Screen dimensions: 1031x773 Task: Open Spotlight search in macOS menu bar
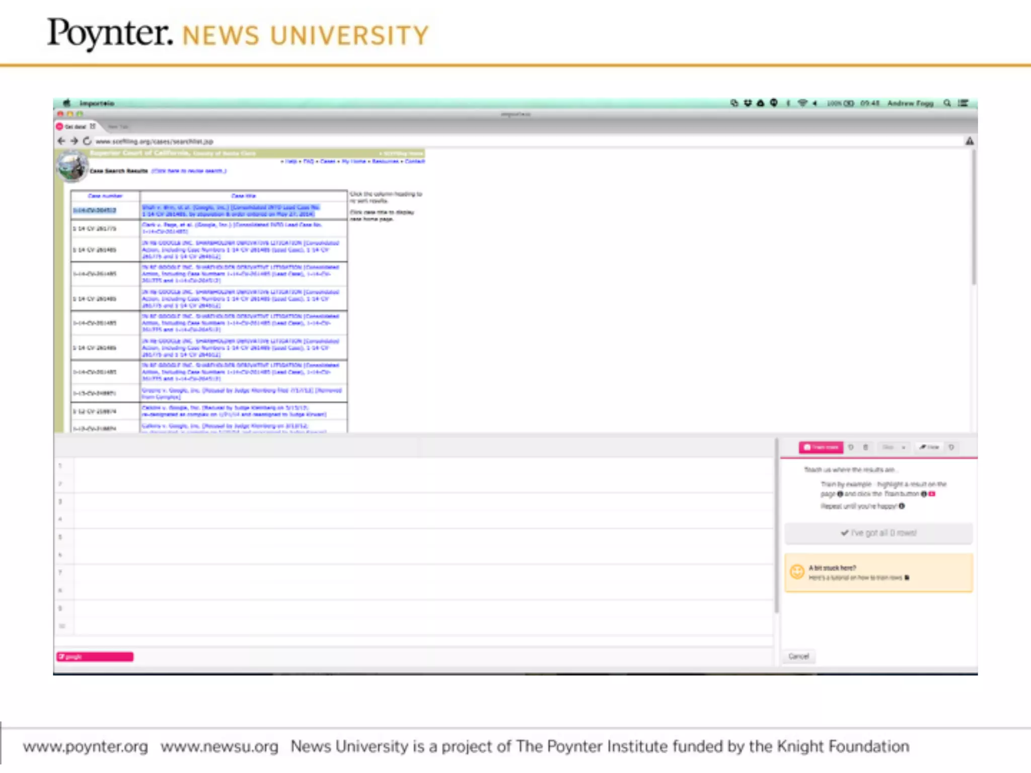coord(947,103)
